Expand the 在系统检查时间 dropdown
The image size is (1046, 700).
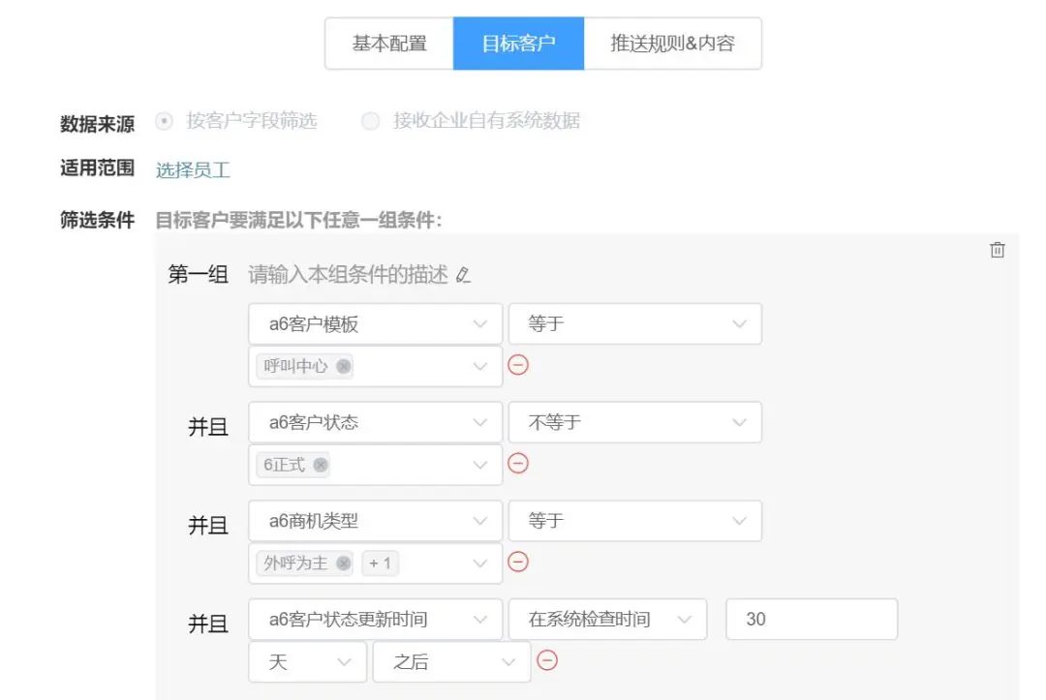(x=606, y=620)
